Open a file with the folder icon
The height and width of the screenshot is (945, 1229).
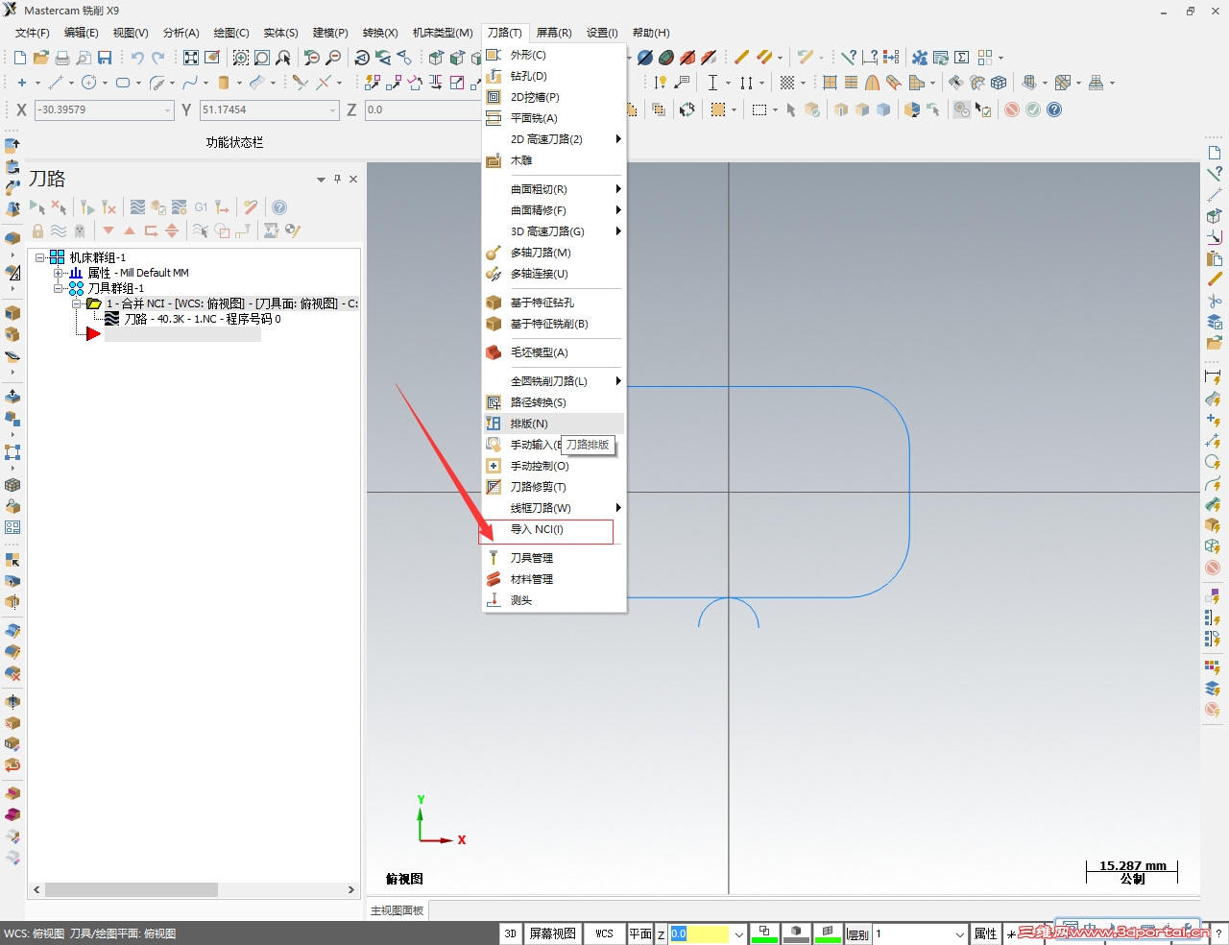pyautogui.click(x=41, y=58)
